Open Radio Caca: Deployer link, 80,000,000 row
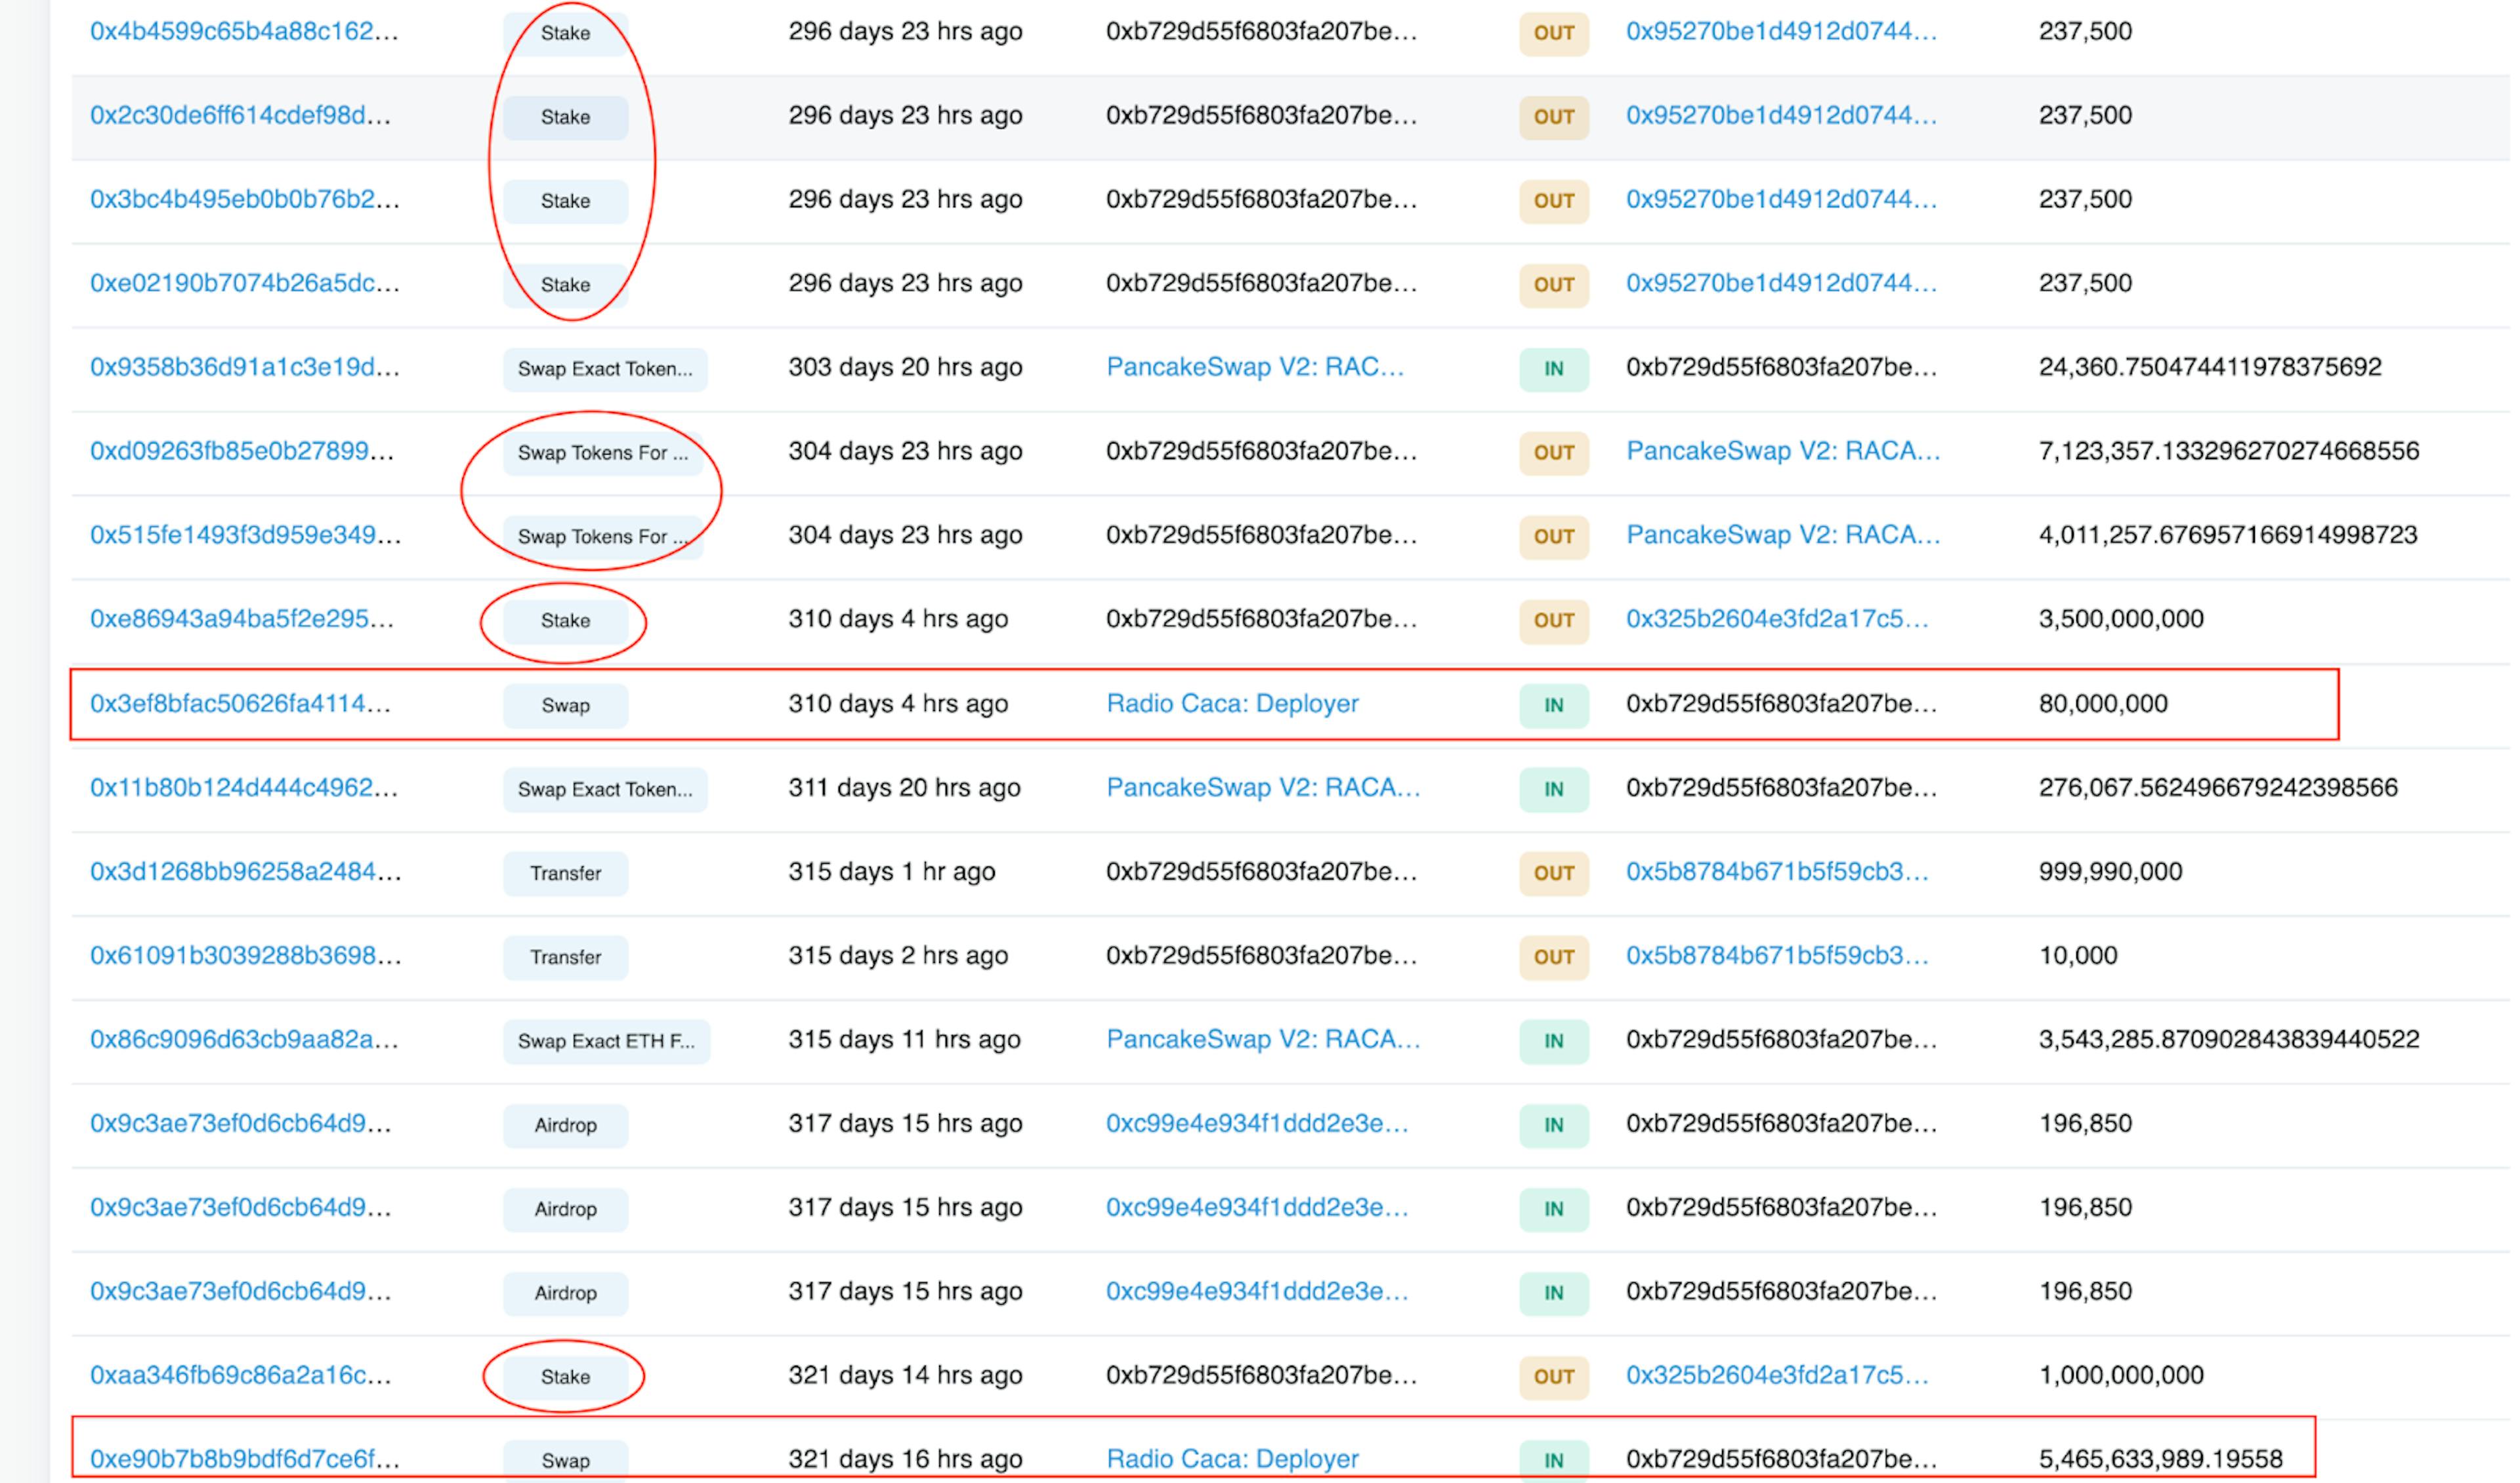This screenshot has width=2520, height=1483. 1233,704
